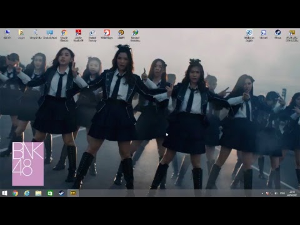Open Steam from the taskbar

point(61,193)
